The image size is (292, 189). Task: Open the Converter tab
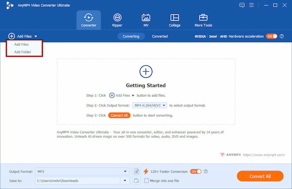[x=89, y=20]
